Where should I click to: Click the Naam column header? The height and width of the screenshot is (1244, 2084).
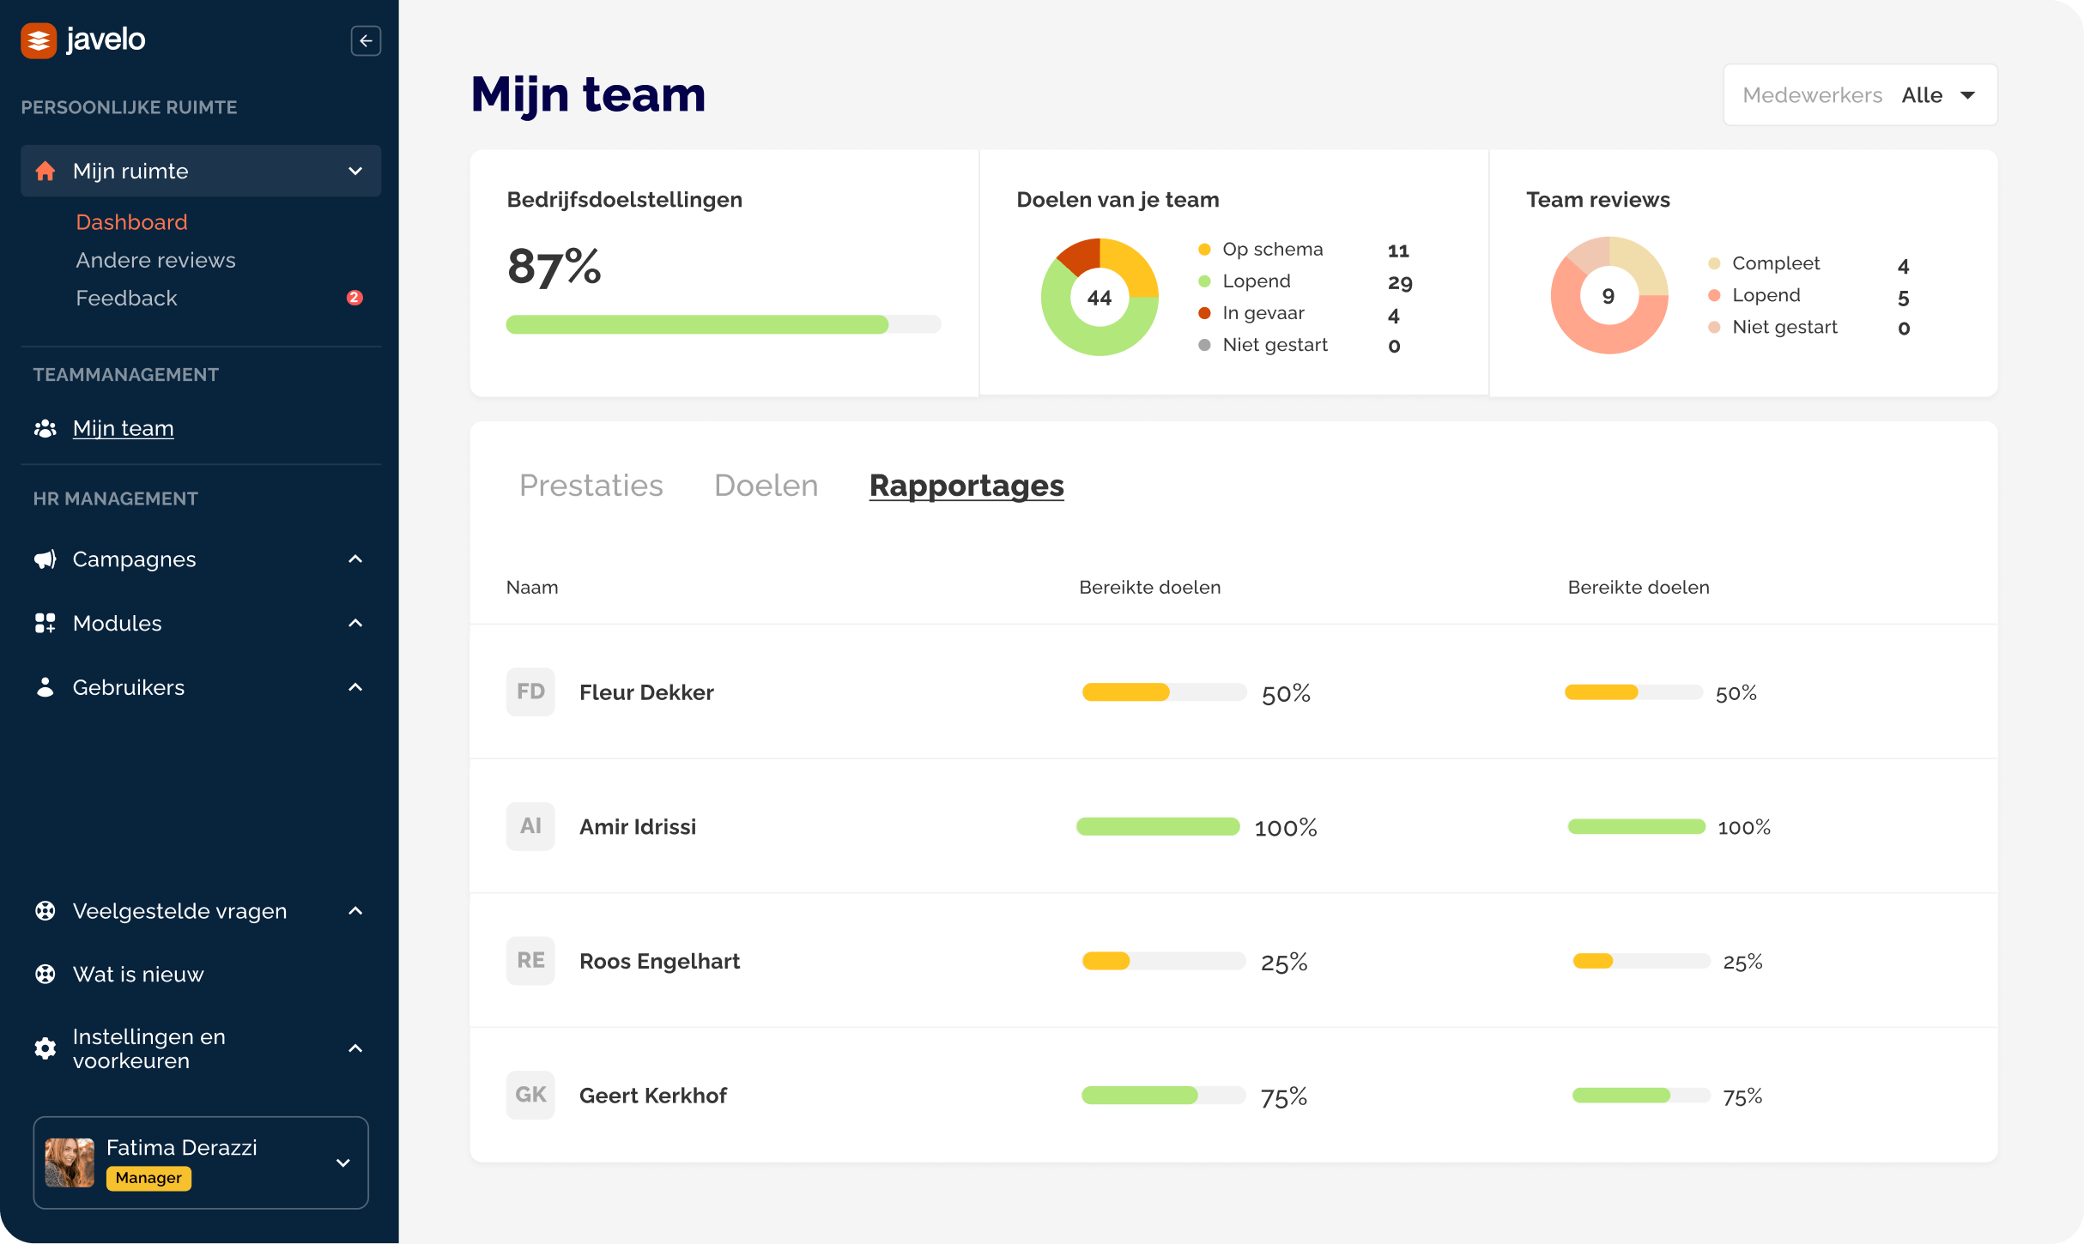[x=532, y=588]
